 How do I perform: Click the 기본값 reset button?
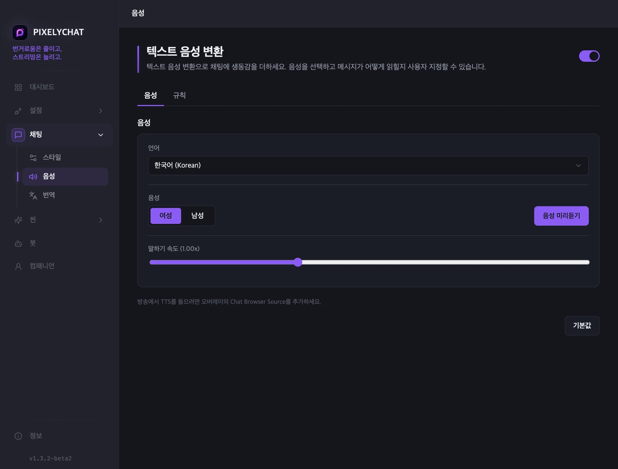pos(582,325)
